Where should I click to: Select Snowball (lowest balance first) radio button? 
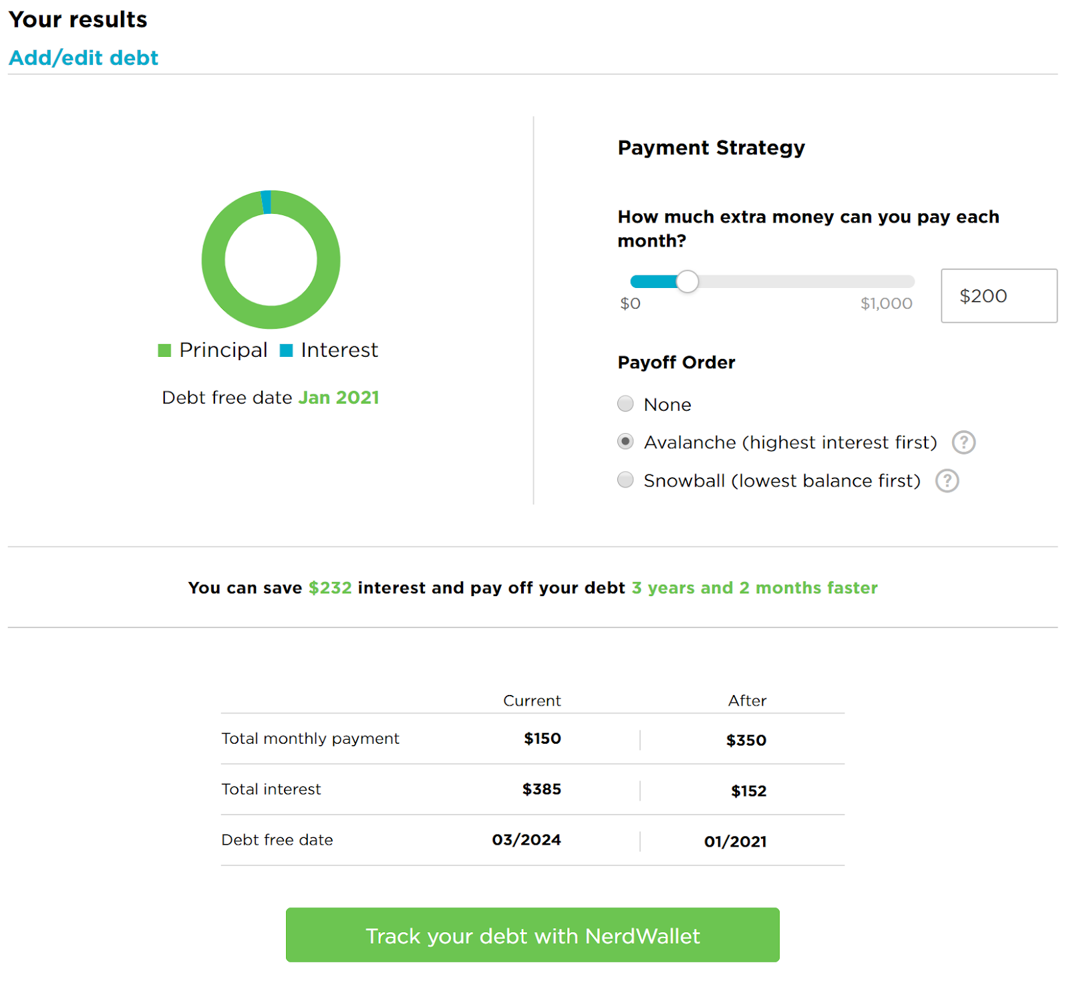625,480
